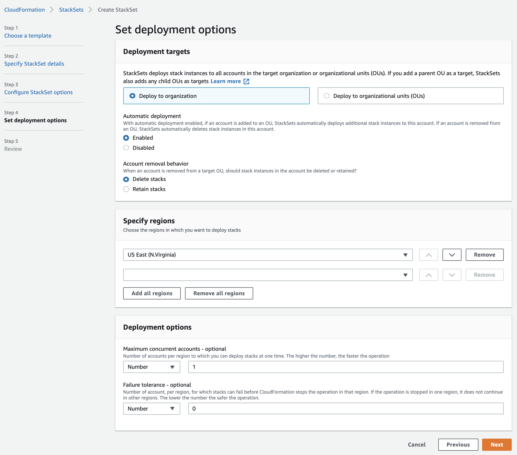The width and height of the screenshot is (517, 455).
Task: Click up arrow on empty region row
Action: pos(428,275)
